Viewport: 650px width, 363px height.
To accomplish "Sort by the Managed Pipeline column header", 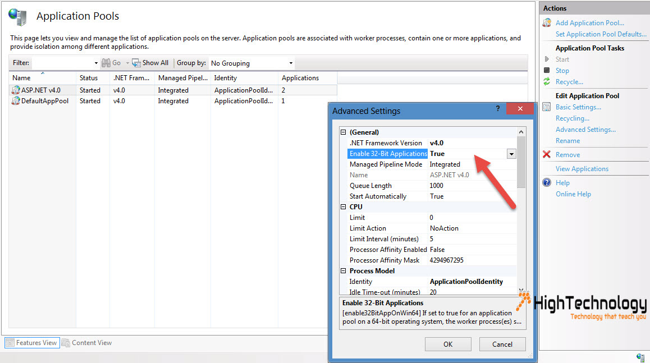I will pos(182,78).
